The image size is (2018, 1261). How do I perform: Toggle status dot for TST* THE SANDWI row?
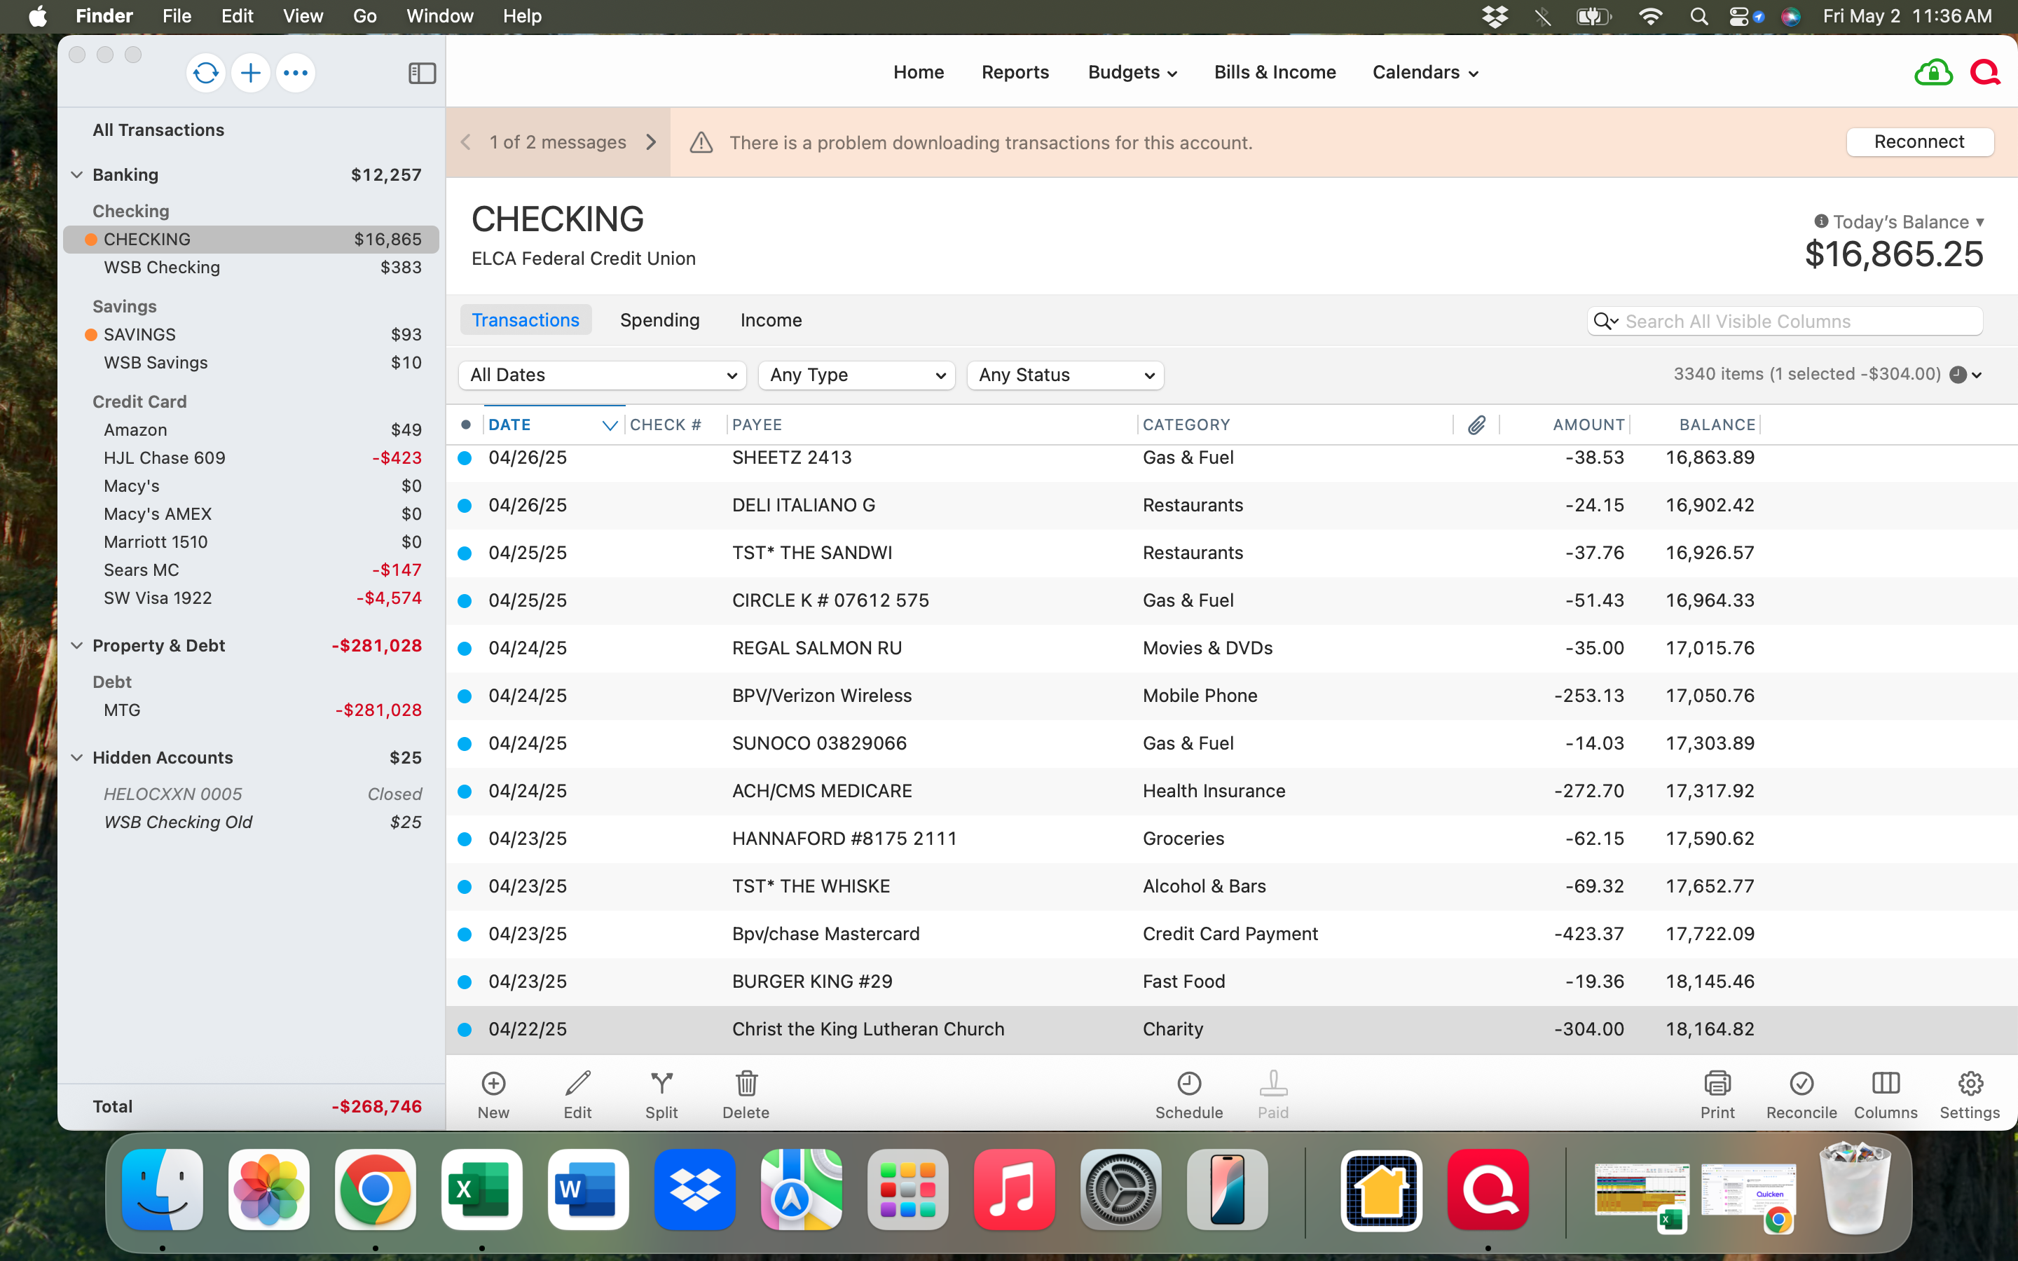tap(465, 553)
